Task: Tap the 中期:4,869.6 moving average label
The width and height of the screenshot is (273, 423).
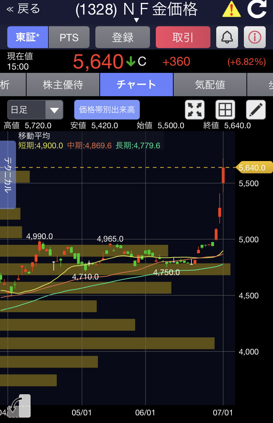Action: click(x=89, y=146)
